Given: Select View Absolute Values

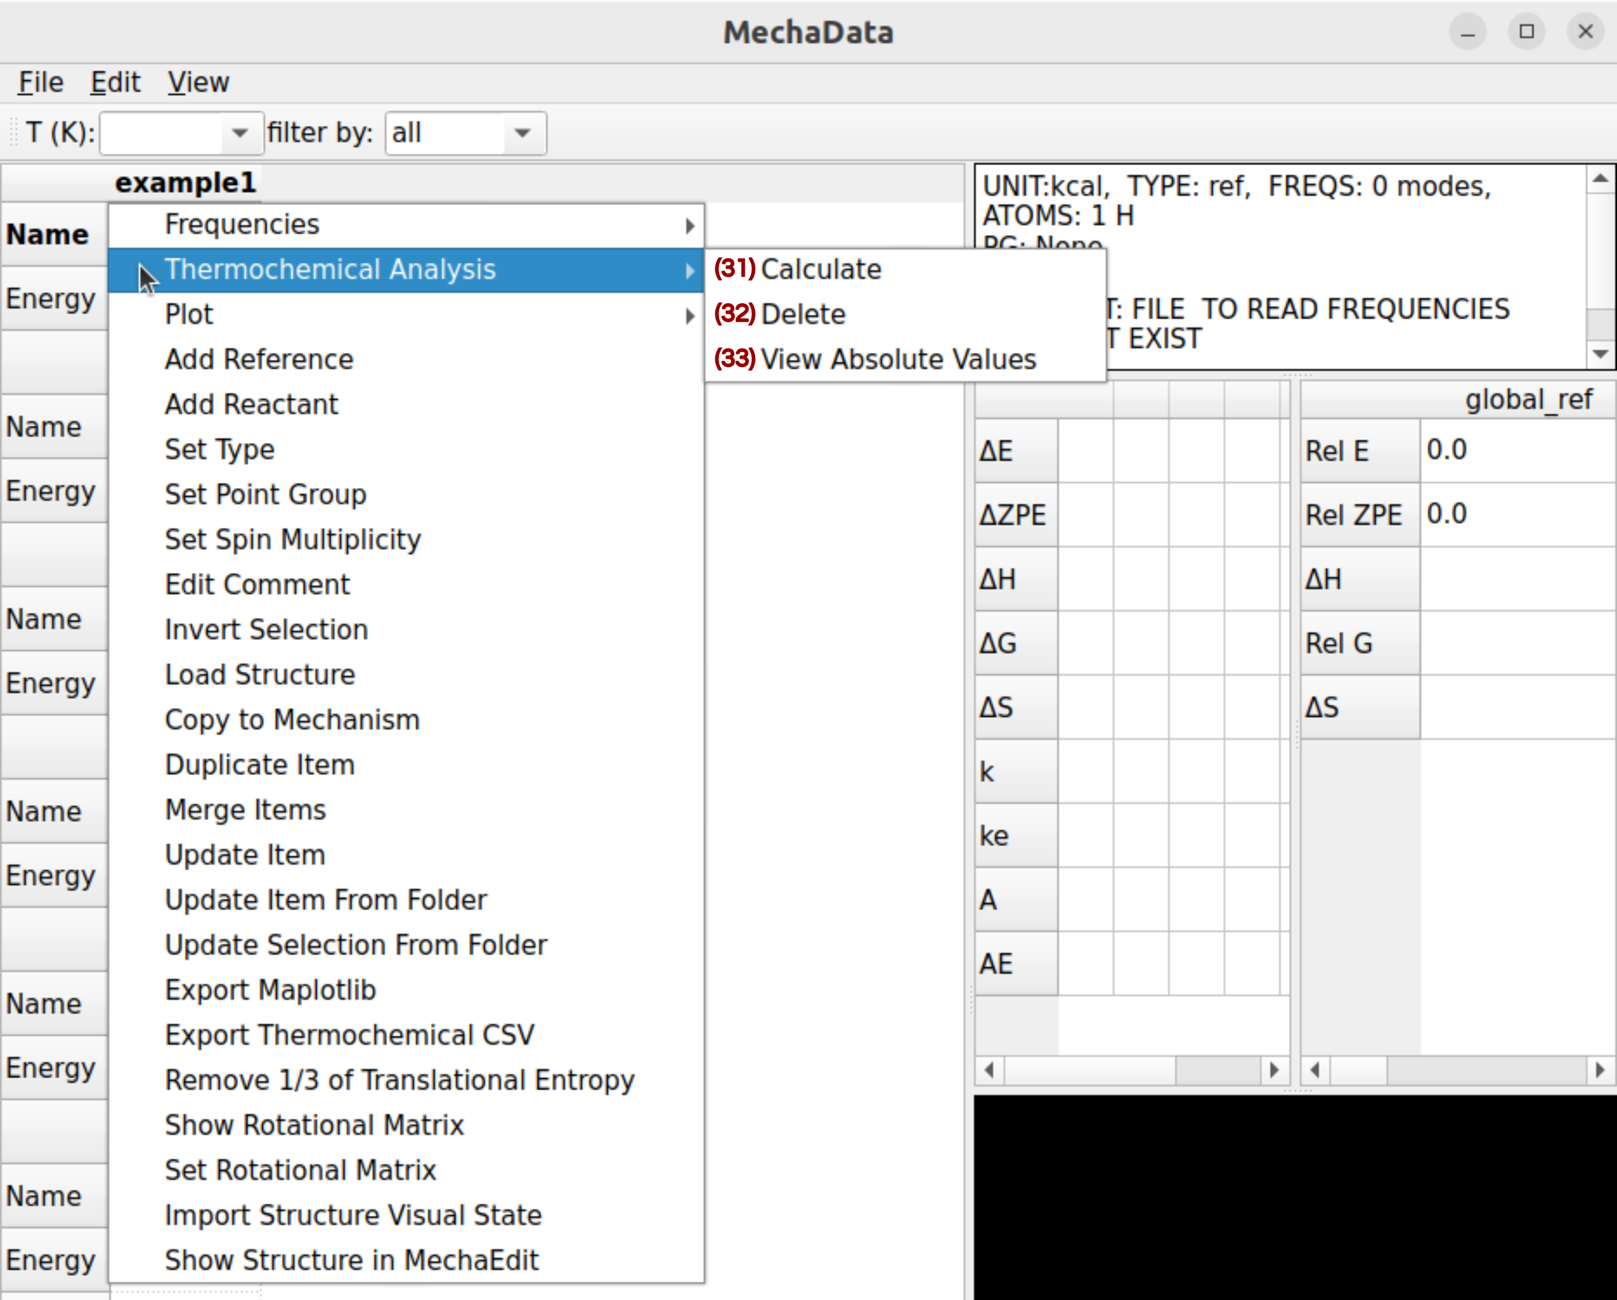Looking at the screenshot, I should (906, 360).
